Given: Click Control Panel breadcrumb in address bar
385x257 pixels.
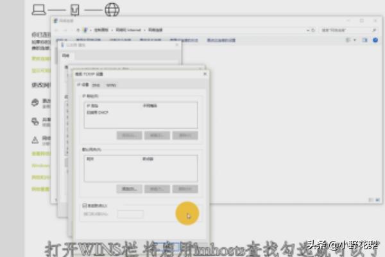Looking at the screenshot, I should (101, 30).
